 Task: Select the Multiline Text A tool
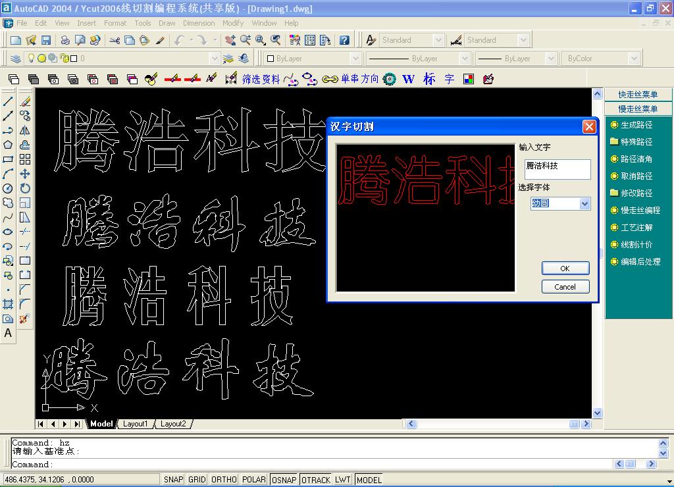click(8, 333)
